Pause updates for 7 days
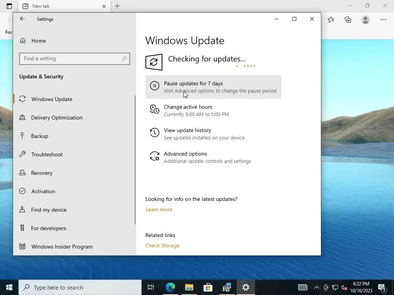The height and width of the screenshot is (295, 394). [x=213, y=87]
